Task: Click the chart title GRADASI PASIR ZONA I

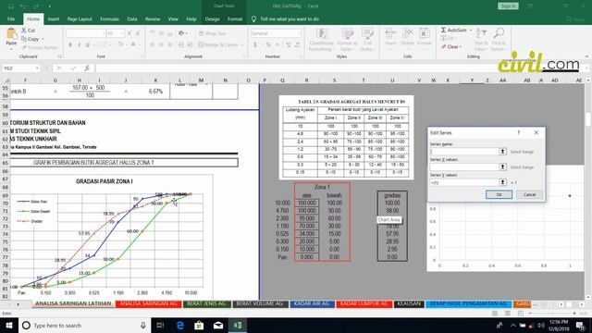Action: click(105, 181)
